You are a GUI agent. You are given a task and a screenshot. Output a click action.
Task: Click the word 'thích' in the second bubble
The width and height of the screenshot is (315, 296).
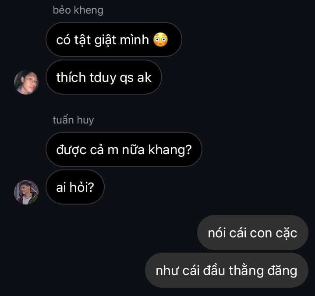[71, 78]
